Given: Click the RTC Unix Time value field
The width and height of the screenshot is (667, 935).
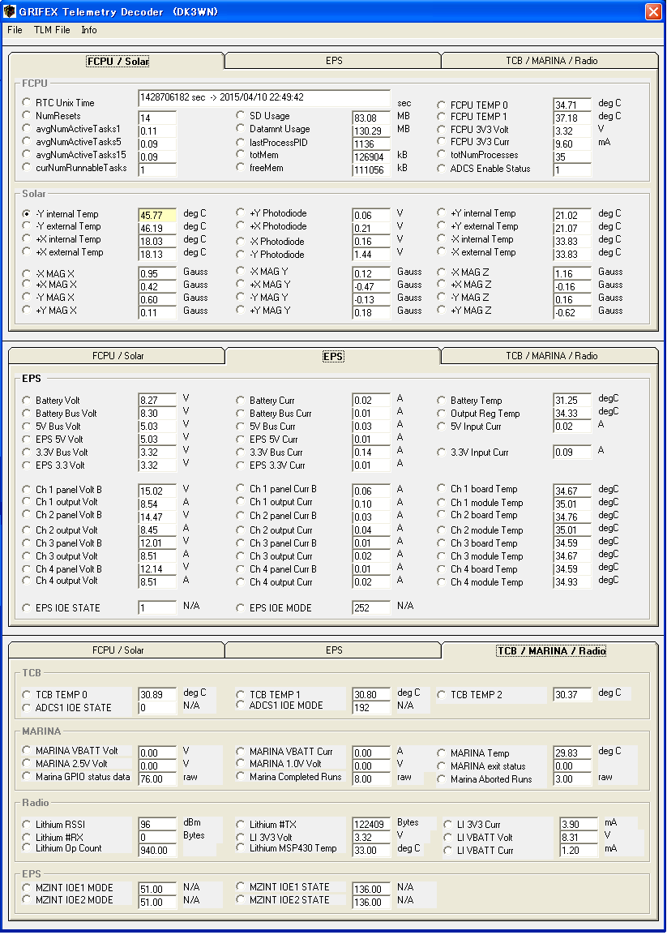Looking at the screenshot, I should [264, 98].
